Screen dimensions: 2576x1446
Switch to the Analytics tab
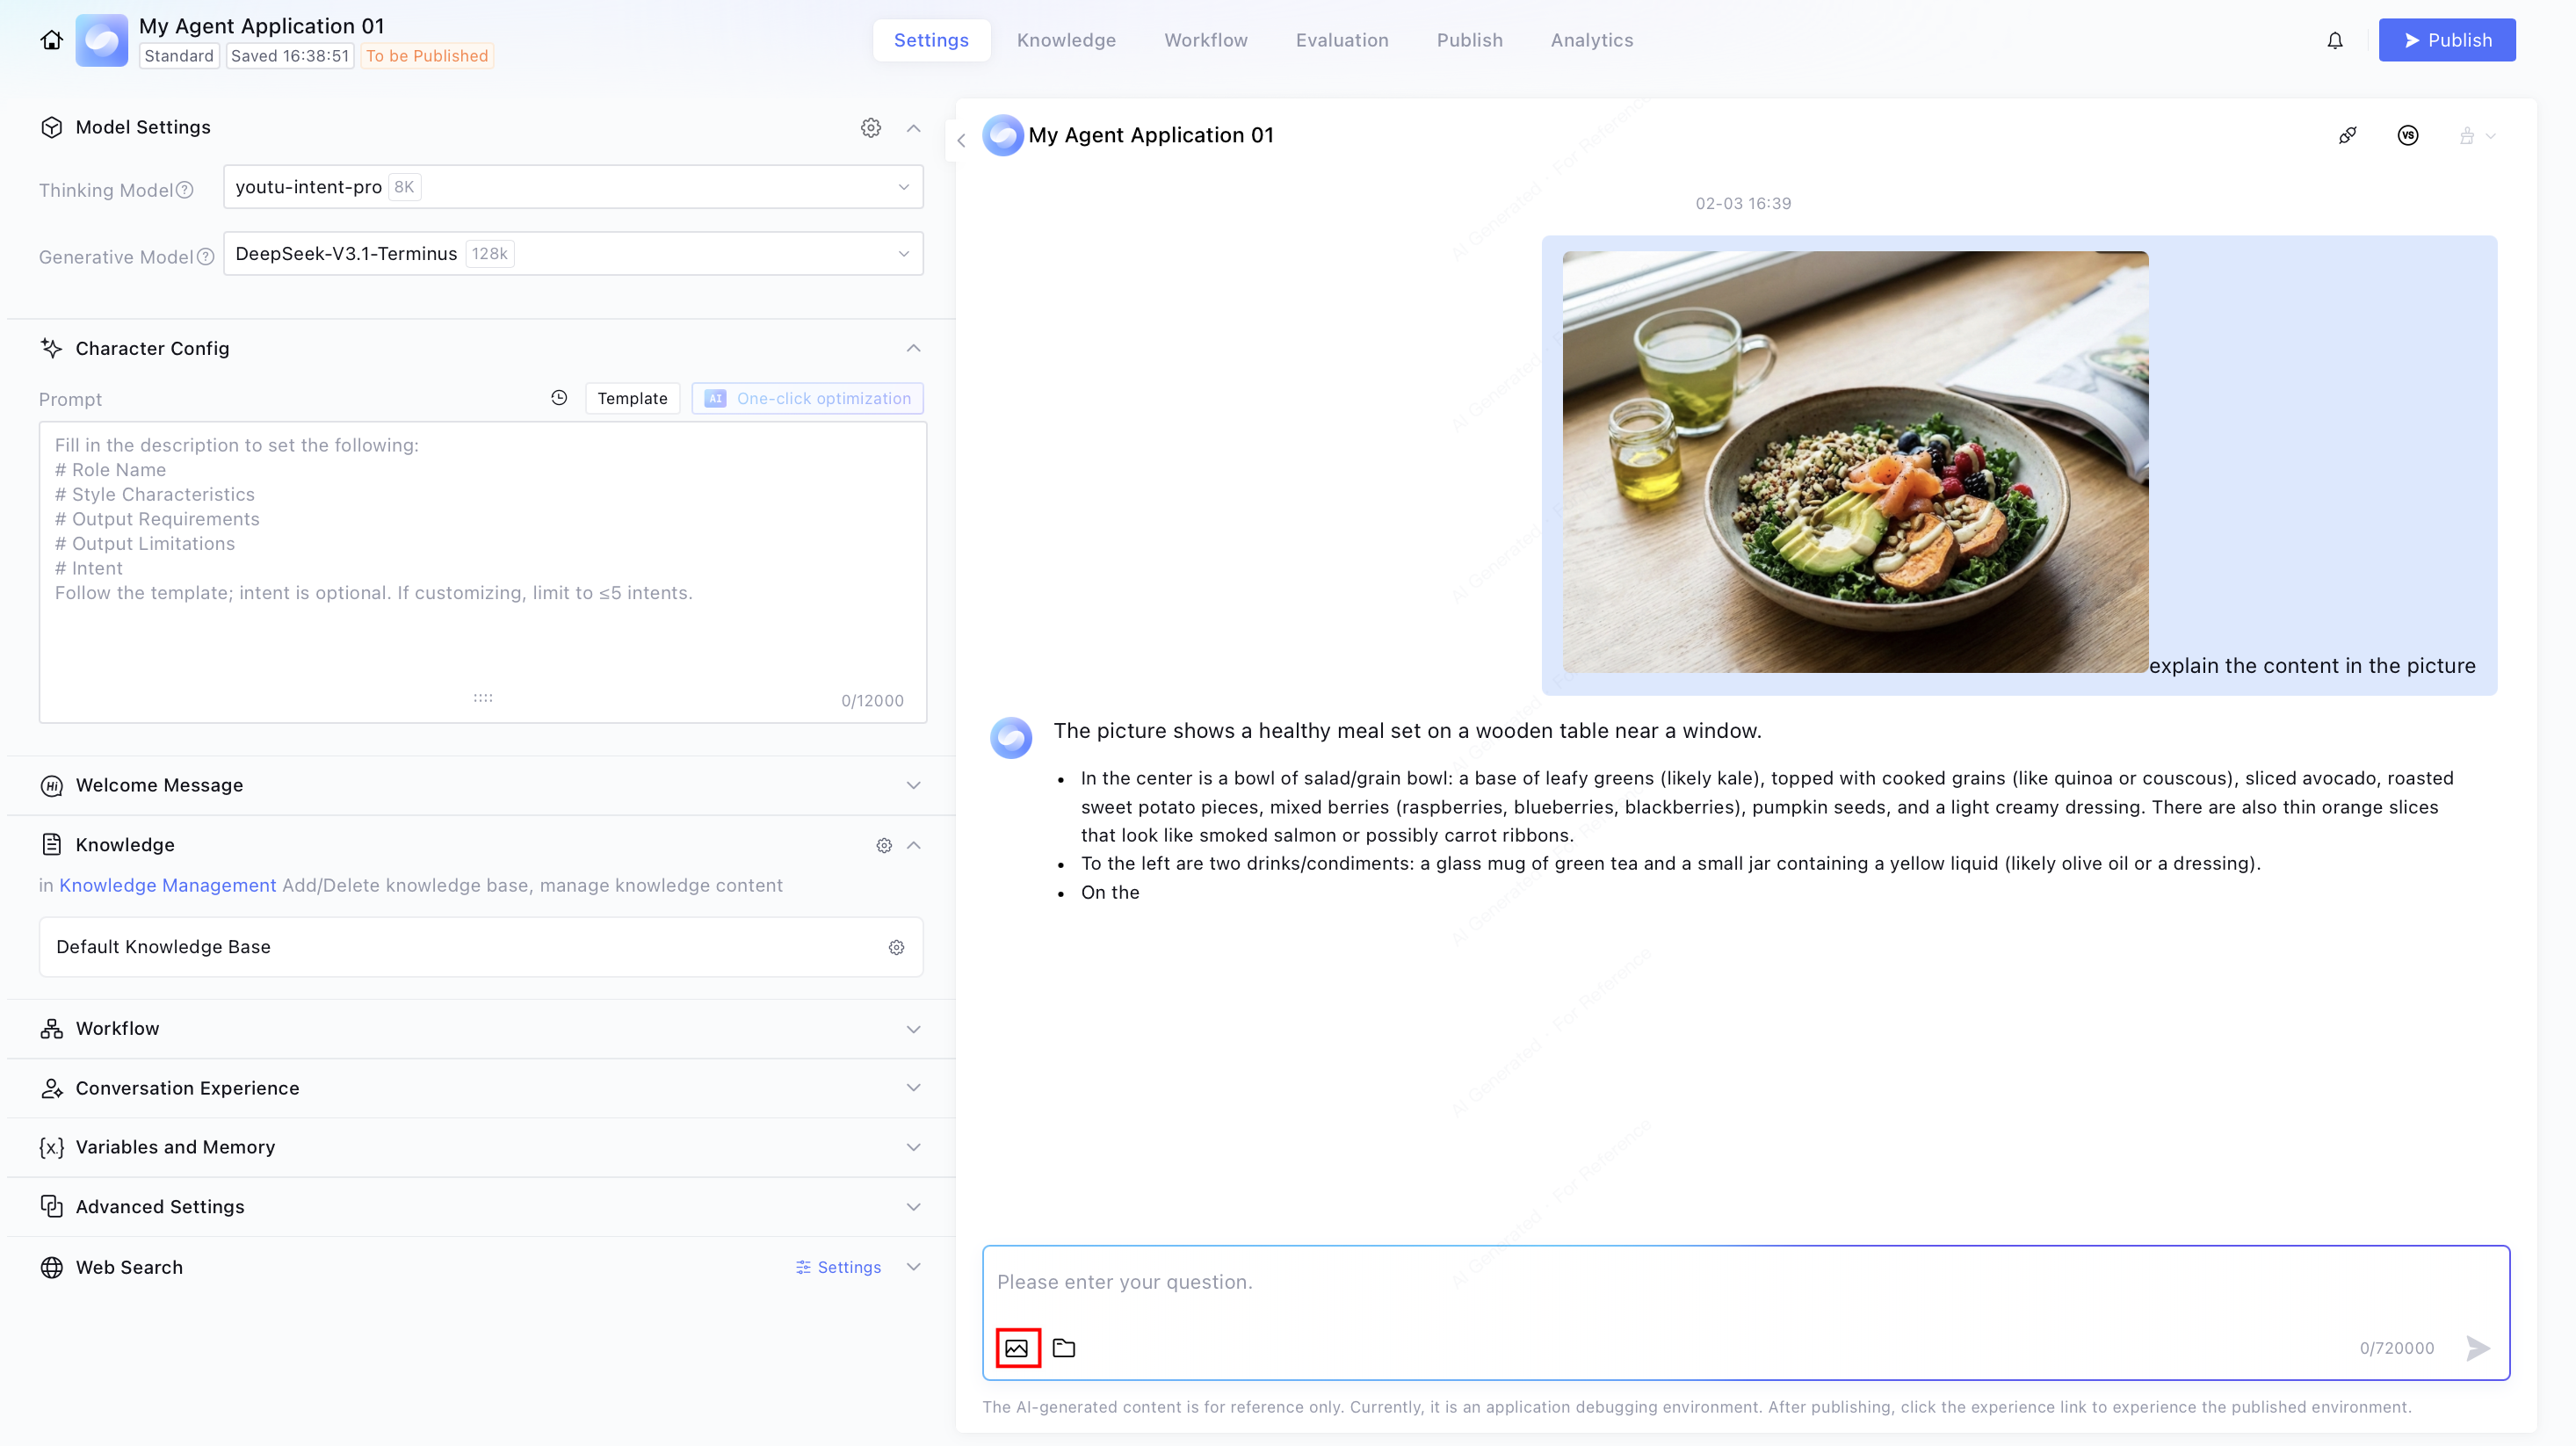point(1591,40)
